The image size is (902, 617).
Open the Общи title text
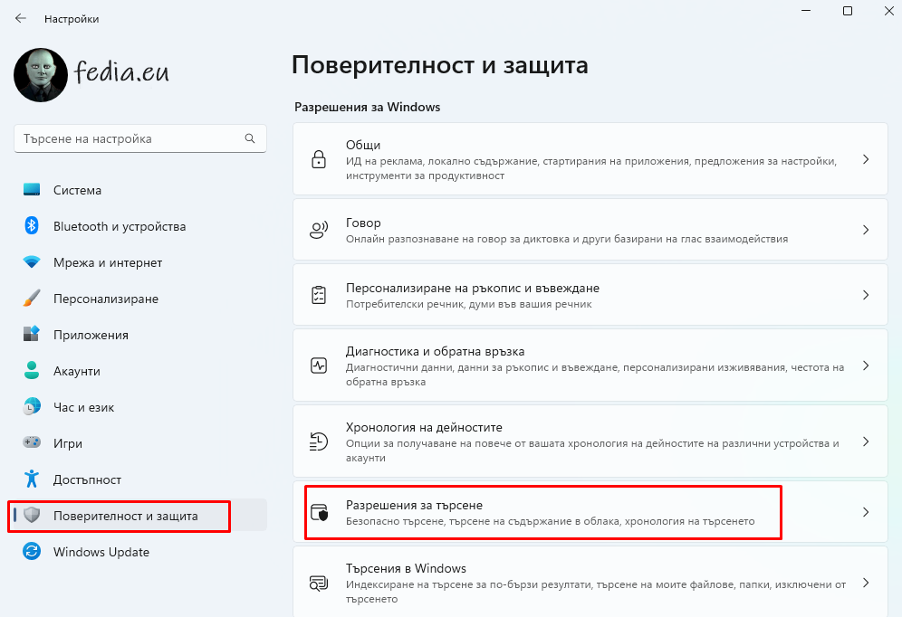(x=363, y=145)
